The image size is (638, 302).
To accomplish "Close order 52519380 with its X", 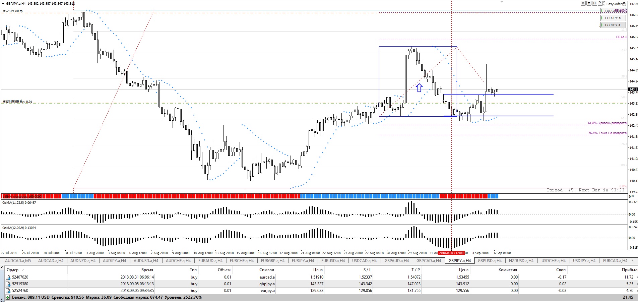I will tap(637, 284).
